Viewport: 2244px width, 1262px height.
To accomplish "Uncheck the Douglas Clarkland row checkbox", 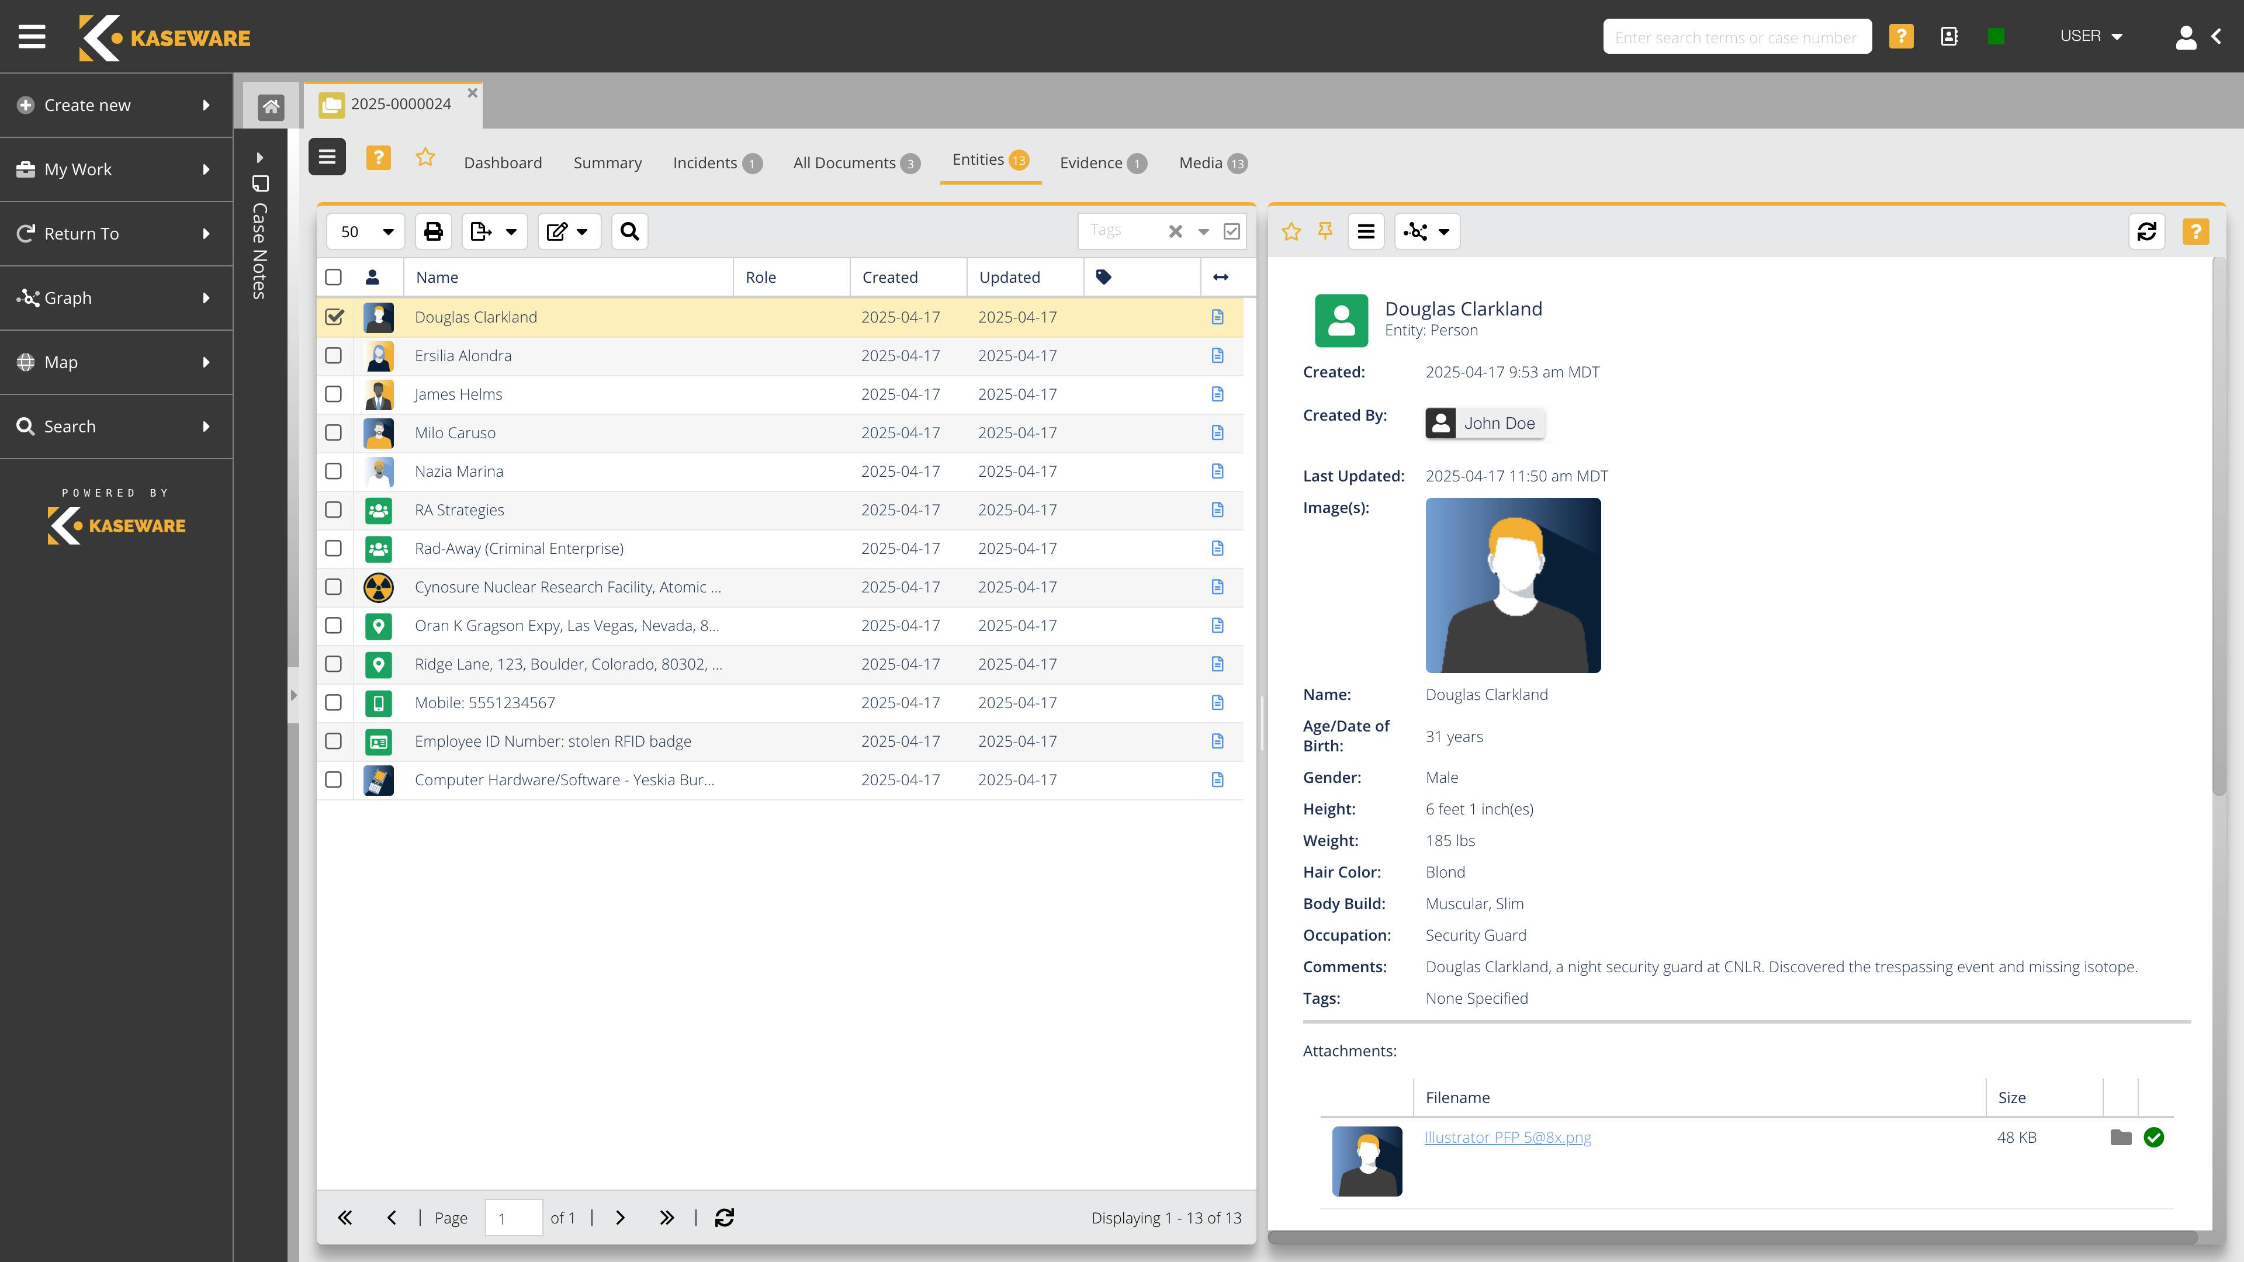I will (x=334, y=317).
